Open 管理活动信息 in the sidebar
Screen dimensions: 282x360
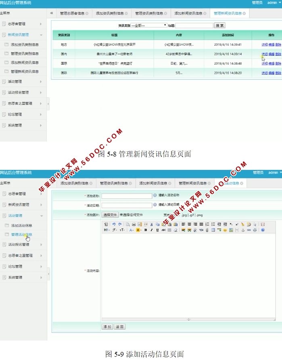(21, 235)
